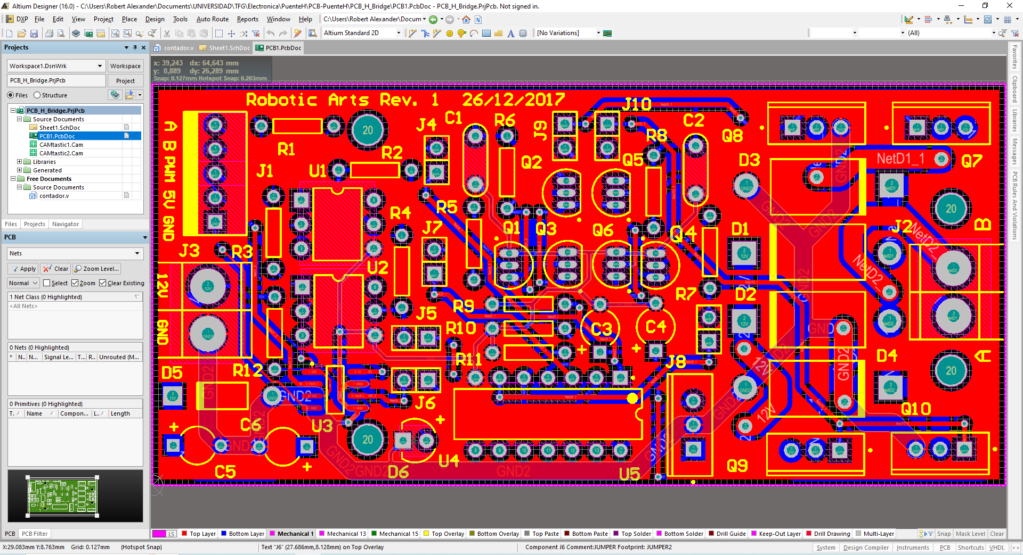The image size is (1023, 555).
Task: Uncheck the Clear Existing checkbox
Action: [103, 283]
